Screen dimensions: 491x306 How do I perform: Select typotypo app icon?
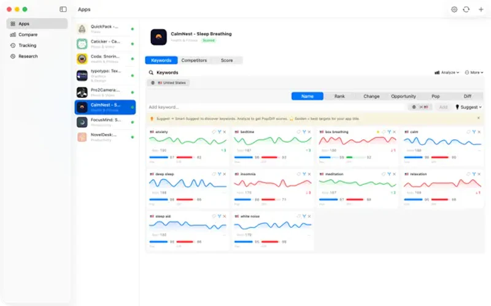coord(82,75)
